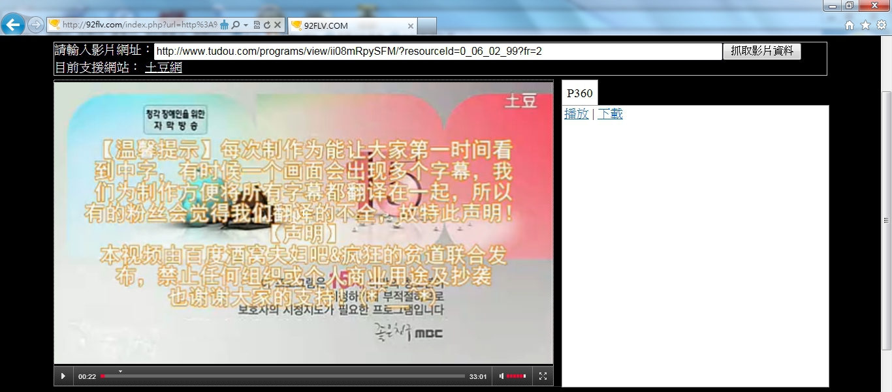Open the blue icon before the search magnifier
This screenshot has height=392, width=892.
click(x=225, y=25)
